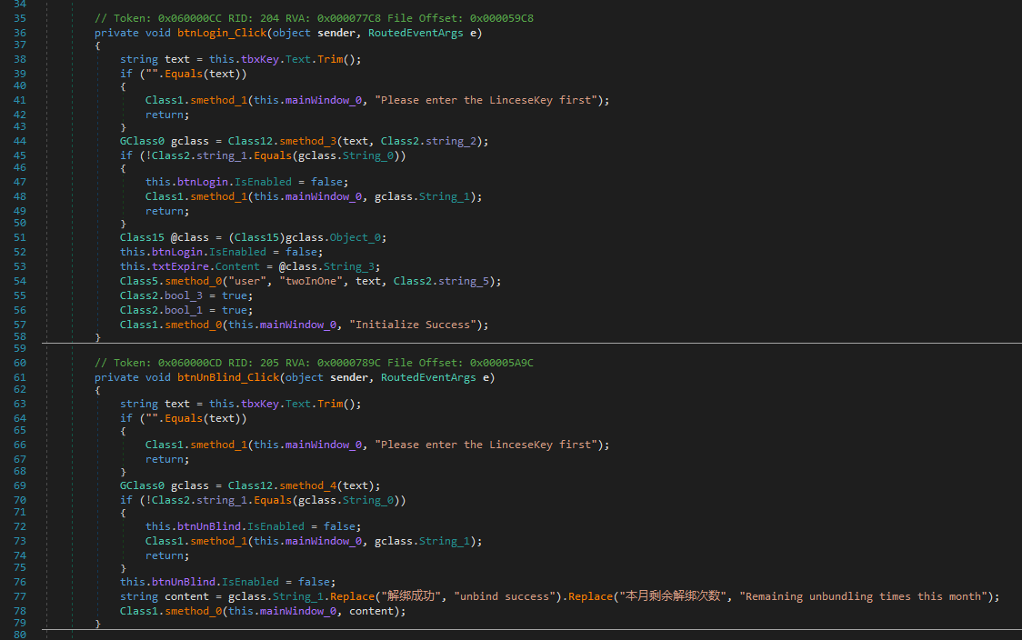Click line number 61 in gutter

coord(20,377)
